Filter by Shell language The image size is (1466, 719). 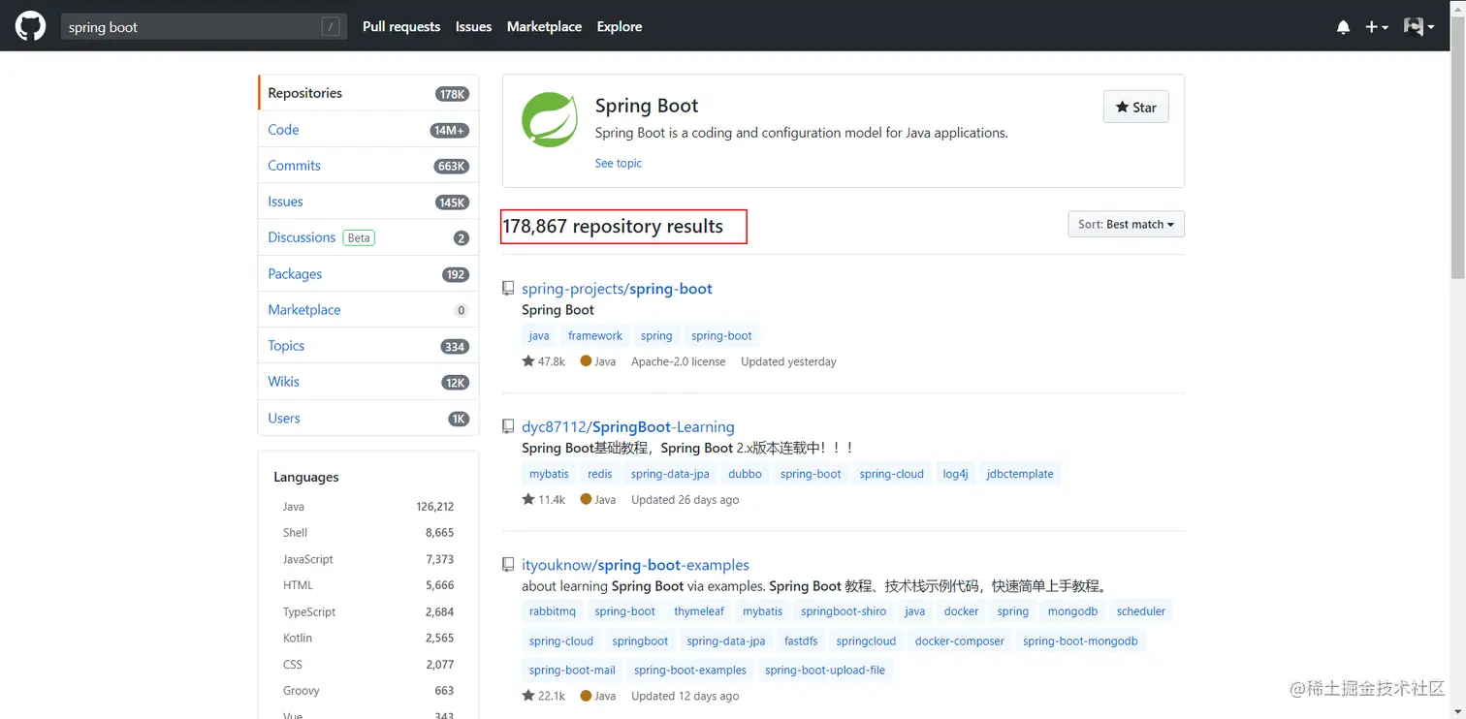368,533
